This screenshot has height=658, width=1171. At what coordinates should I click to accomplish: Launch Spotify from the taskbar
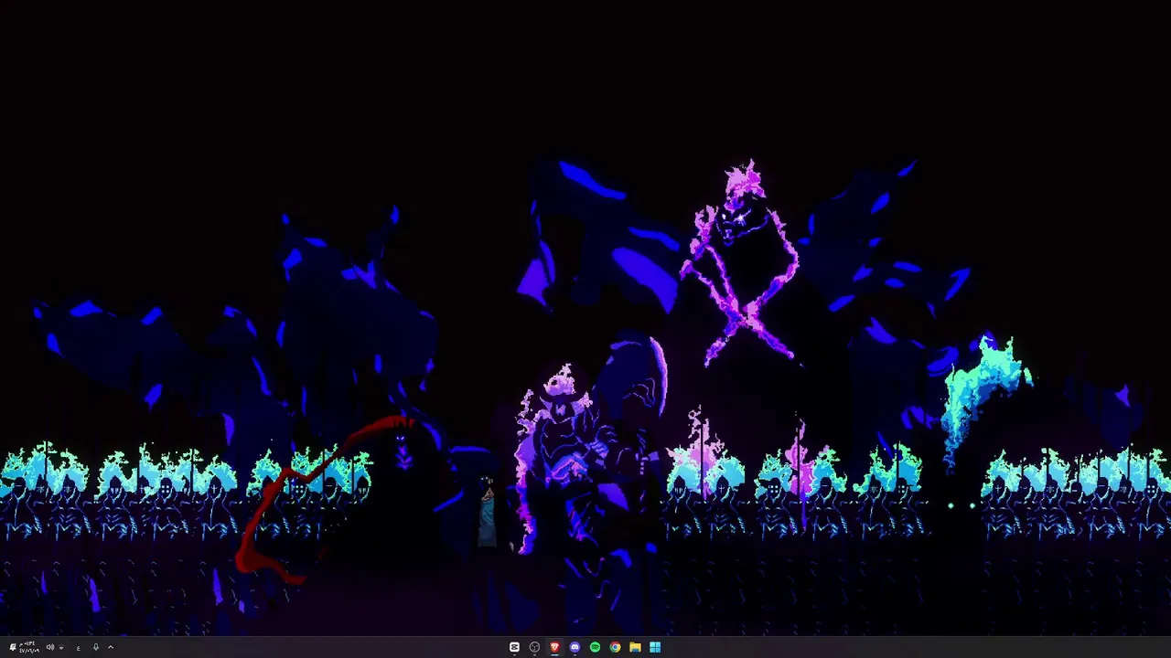[x=595, y=647]
